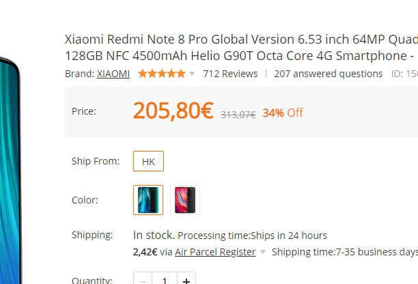Click the crossed-out 313,07€ original price
This screenshot has width=418, height=284.
point(238,114)
